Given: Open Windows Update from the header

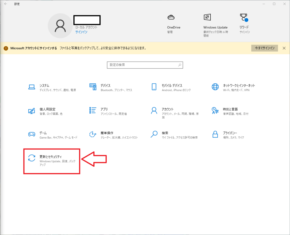Looking at the screenshot, I should [x=207, y=18].
